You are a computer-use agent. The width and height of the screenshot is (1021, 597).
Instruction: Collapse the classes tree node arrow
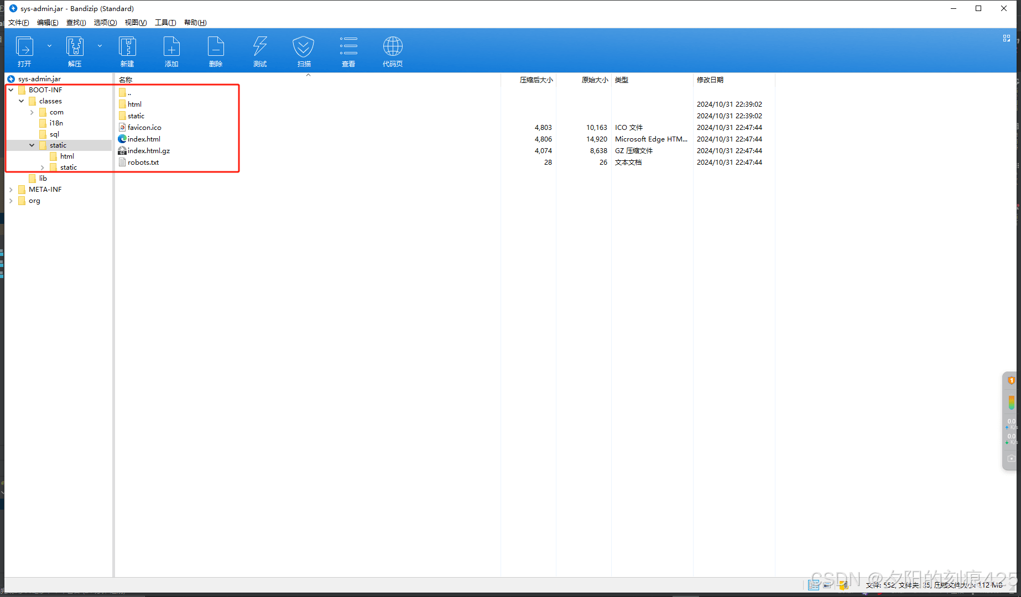tap(22, 101)
